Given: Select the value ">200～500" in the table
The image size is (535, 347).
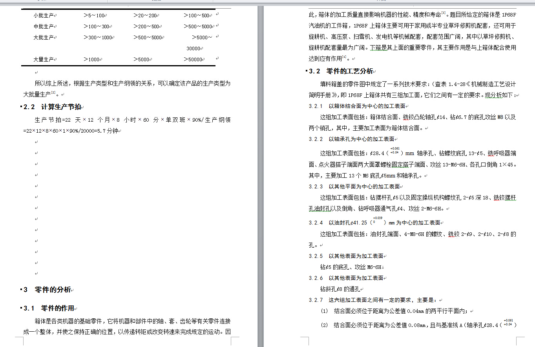Looking at the screenshot, I should point(146,27).
